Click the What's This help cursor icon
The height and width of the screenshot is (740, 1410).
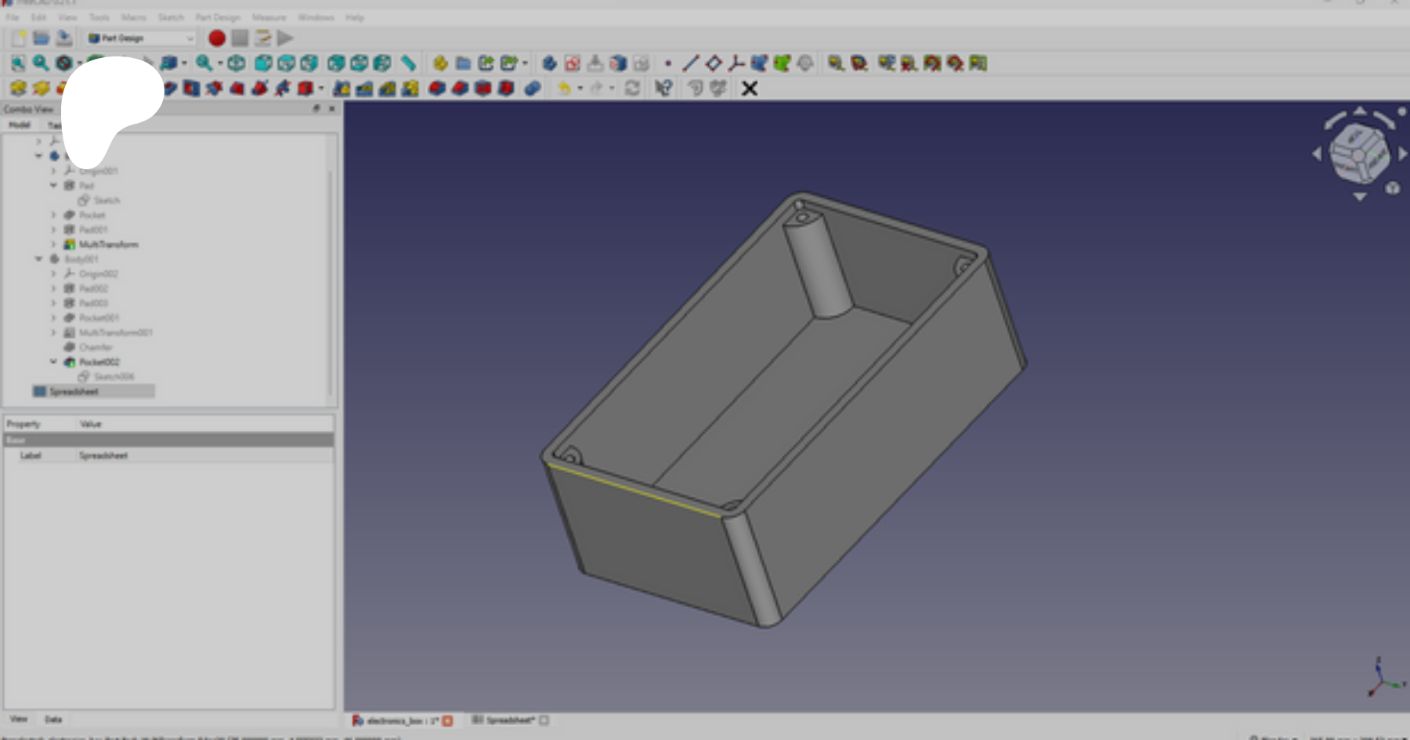(x=663, y=88)
